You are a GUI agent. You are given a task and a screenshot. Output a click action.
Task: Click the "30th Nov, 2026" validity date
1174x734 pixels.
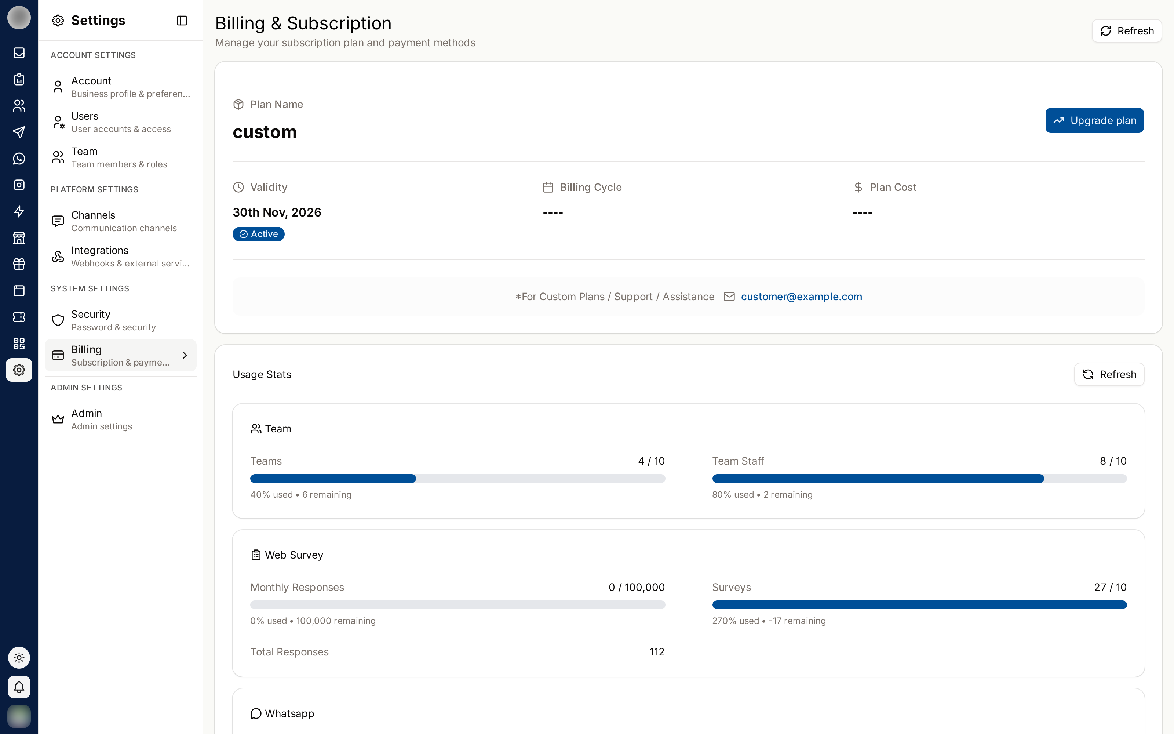tap(277, 212)
